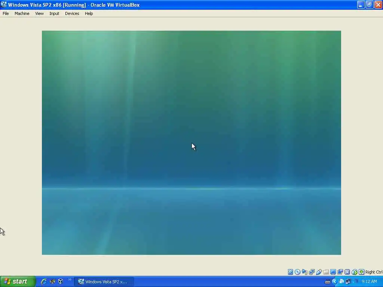Viewport: 383px width, 287px height.
Task: Click the display monitor status icon
Action: [x=333, y=272]
